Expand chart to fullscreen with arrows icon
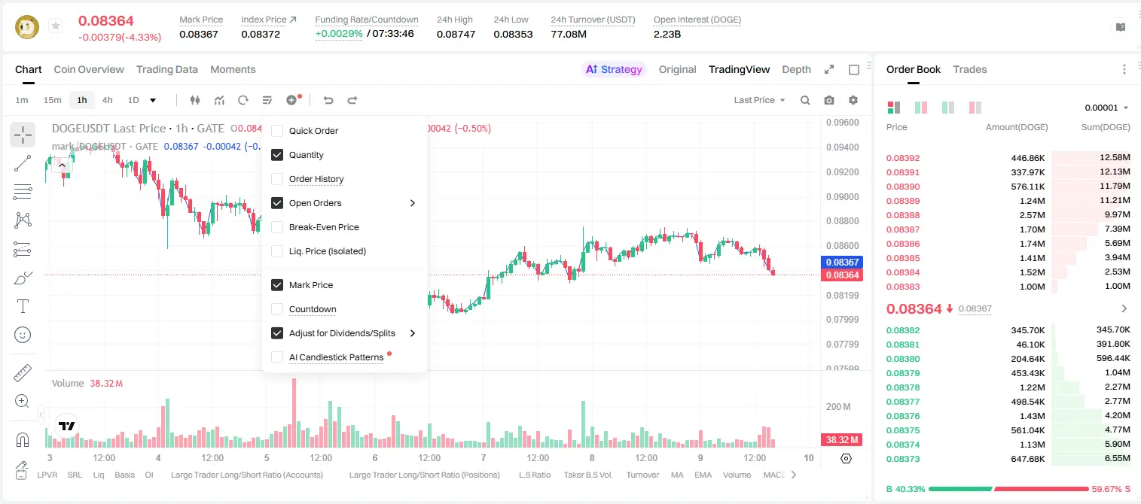1141x504 pixels. click(x=829, y=69)
